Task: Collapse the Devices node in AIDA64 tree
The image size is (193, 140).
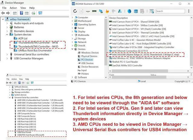Action: point(73,49)
